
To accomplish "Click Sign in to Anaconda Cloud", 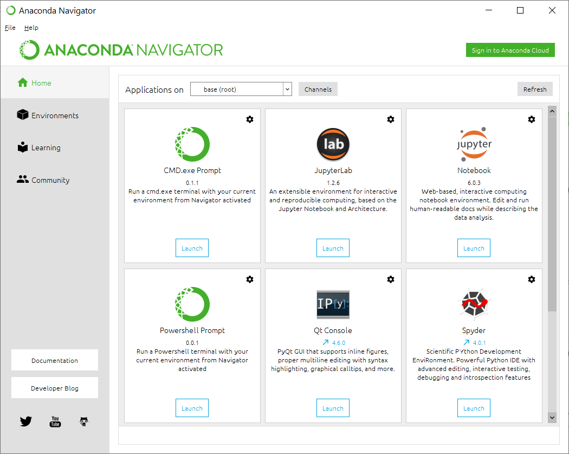I will click(x=510, y=50).
